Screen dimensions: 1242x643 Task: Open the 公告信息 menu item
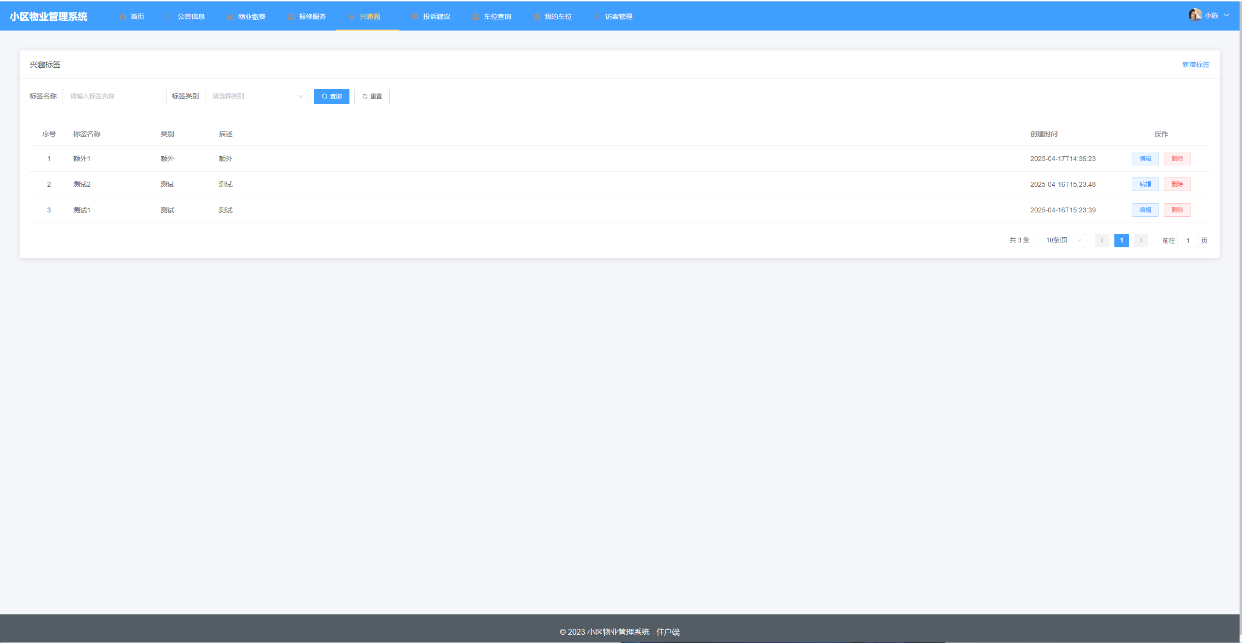(191, 16)
